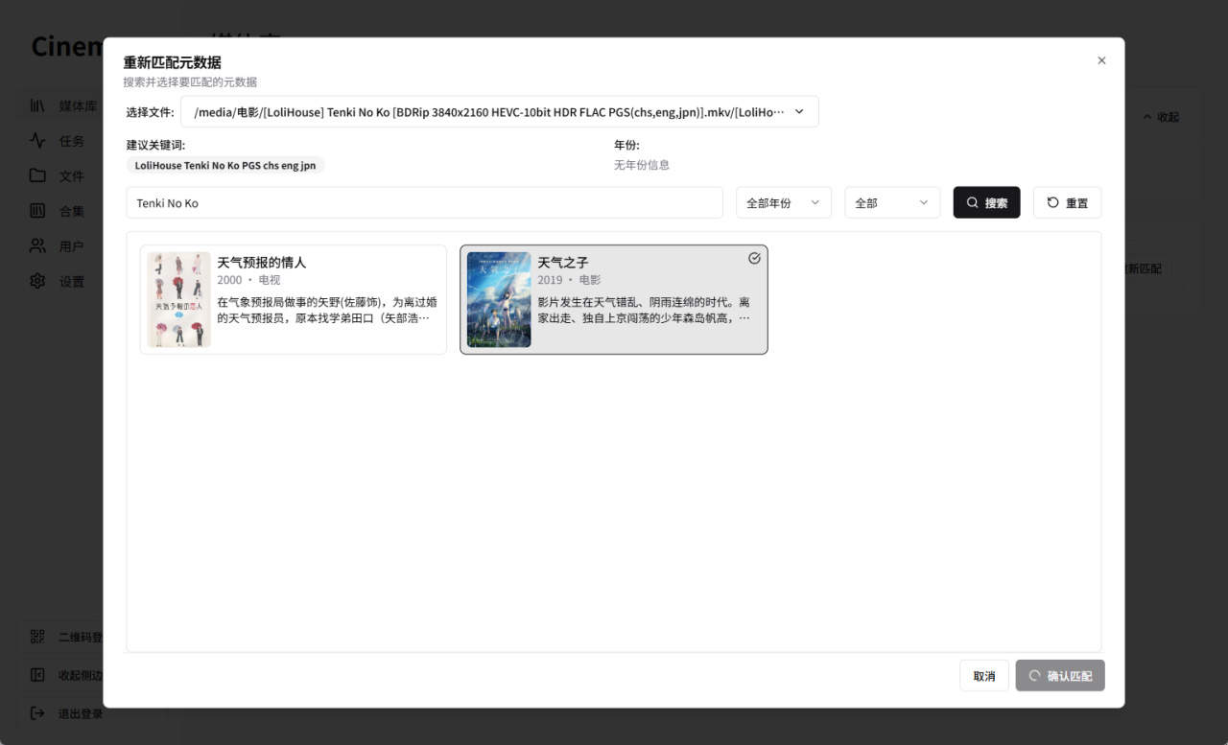Click the 确认匹配 confirm button
Viewport: 1228px width, 745px height.
[x=1060, y=675]
